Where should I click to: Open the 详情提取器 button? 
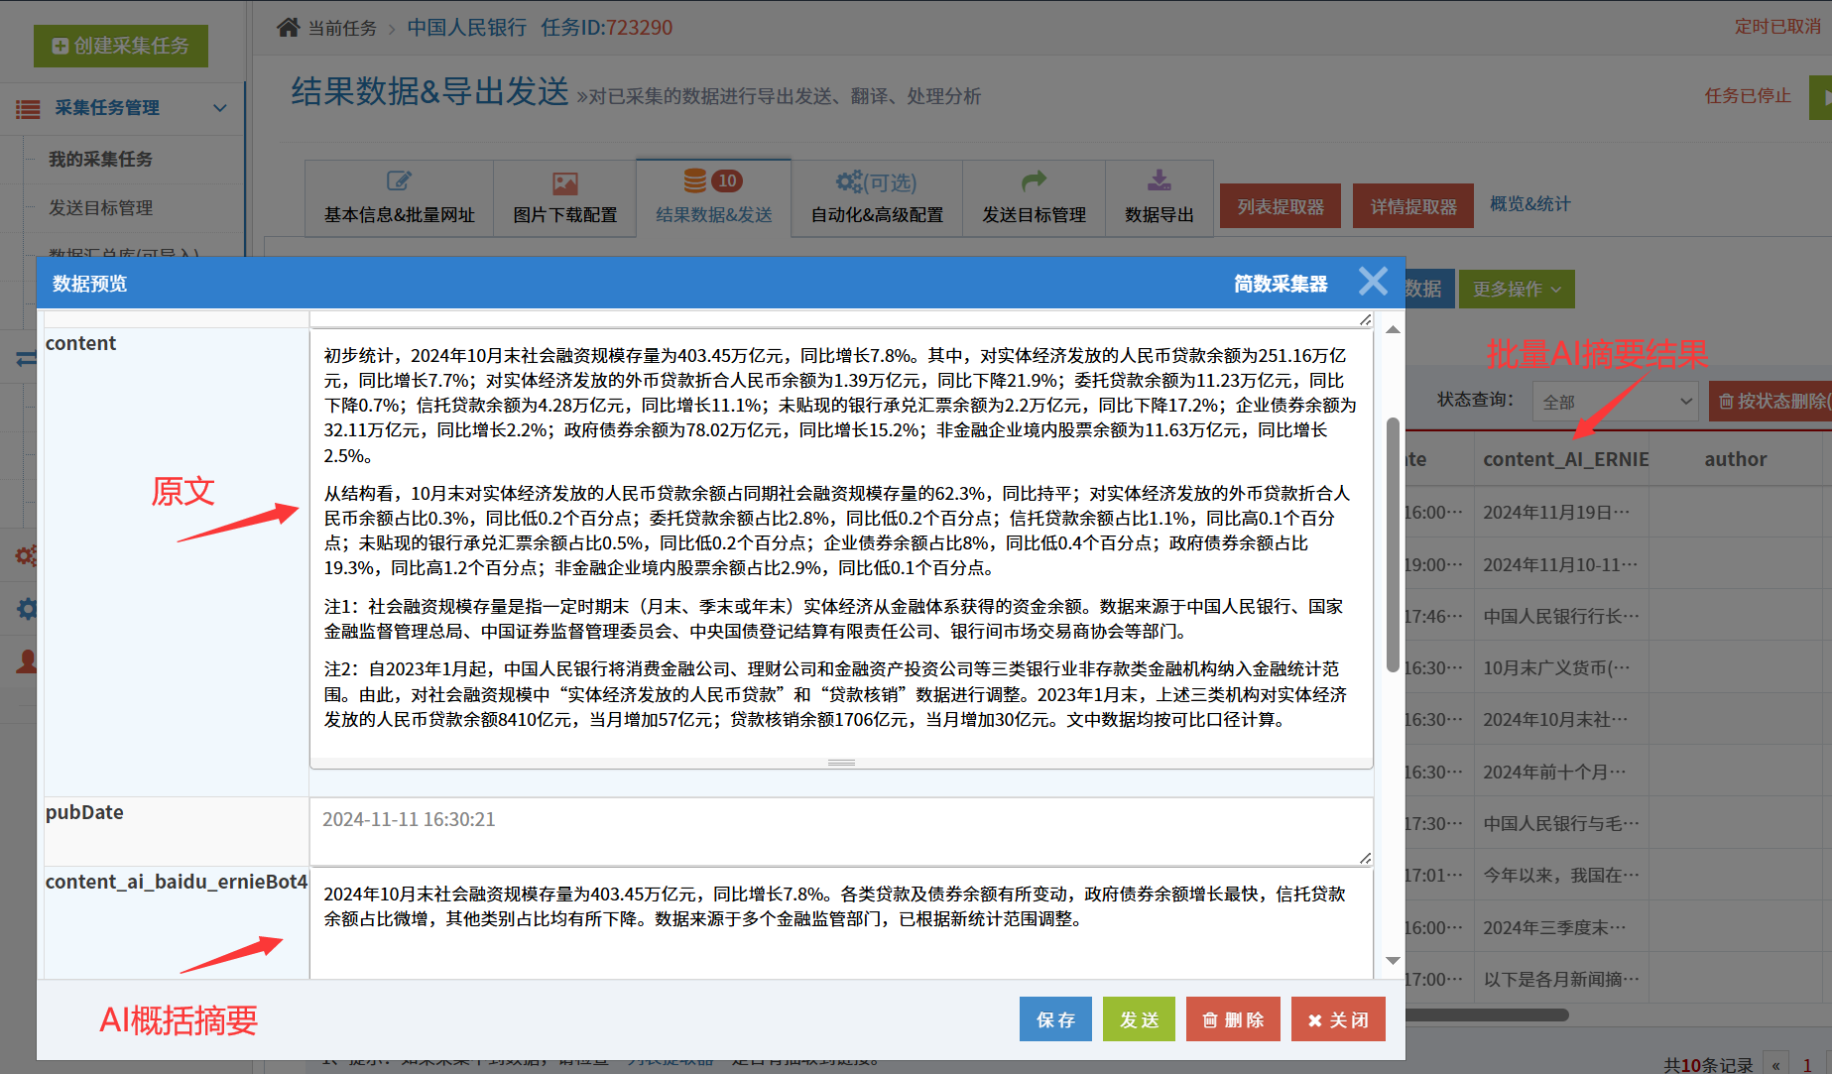pyautogui.click(x=1413, y=206)
